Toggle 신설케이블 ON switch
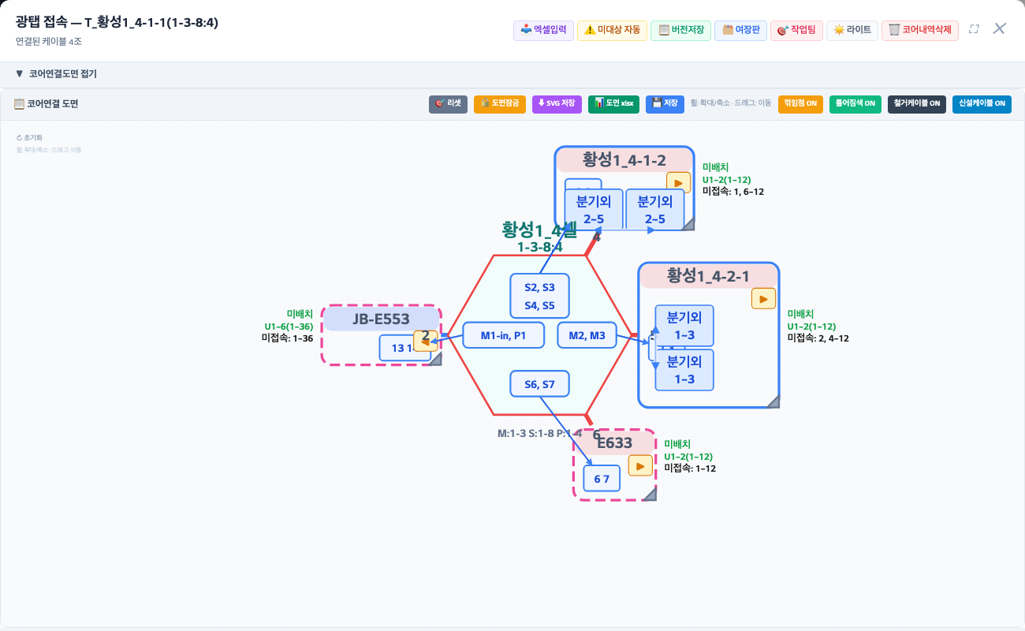Image resolution: width=1025 pixels, height=631 pixels. pos(981,103)
